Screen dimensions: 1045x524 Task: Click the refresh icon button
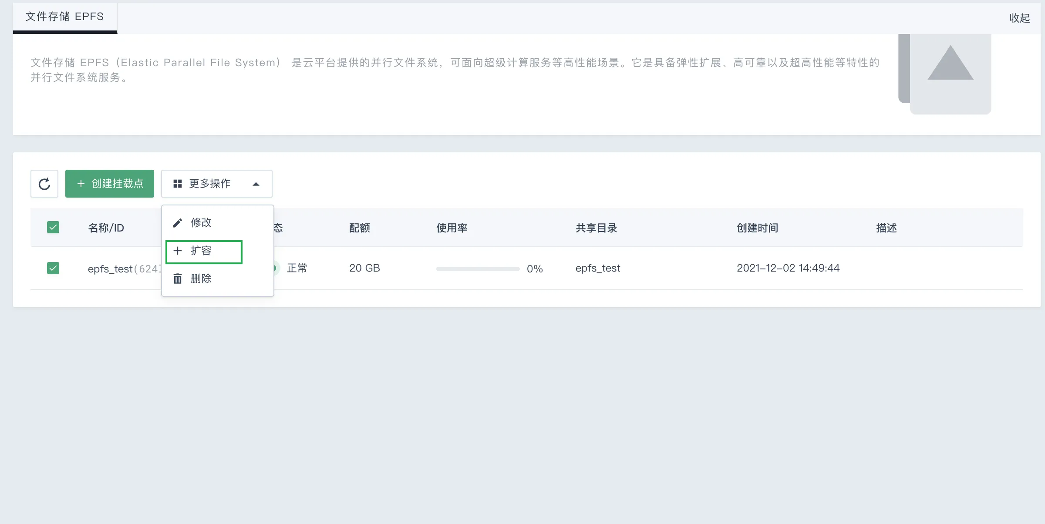[x=44, y=184]
